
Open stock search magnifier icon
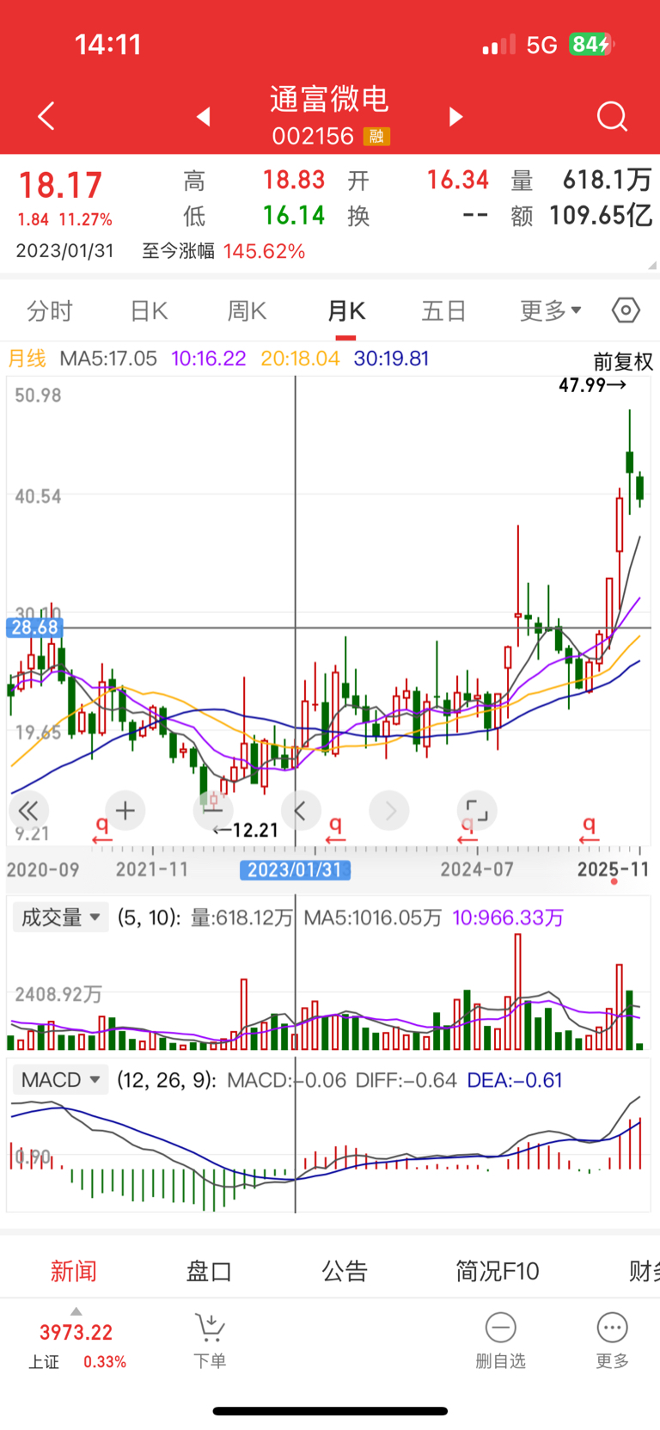point(612,116)
